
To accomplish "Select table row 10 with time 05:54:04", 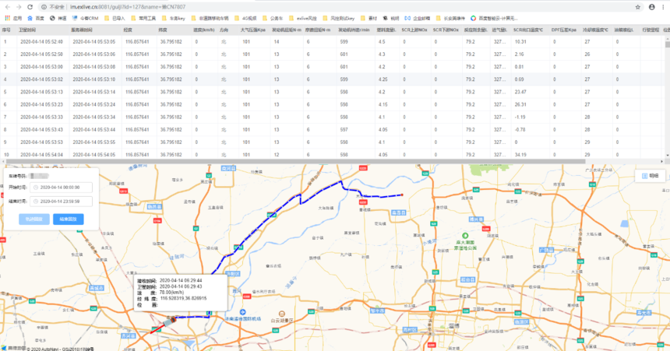I will tap(333, 154).
